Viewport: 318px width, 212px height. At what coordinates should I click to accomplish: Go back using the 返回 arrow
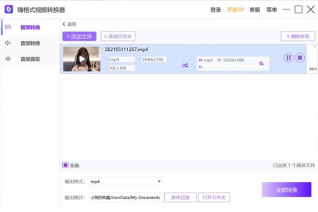[x=65, y=24]
